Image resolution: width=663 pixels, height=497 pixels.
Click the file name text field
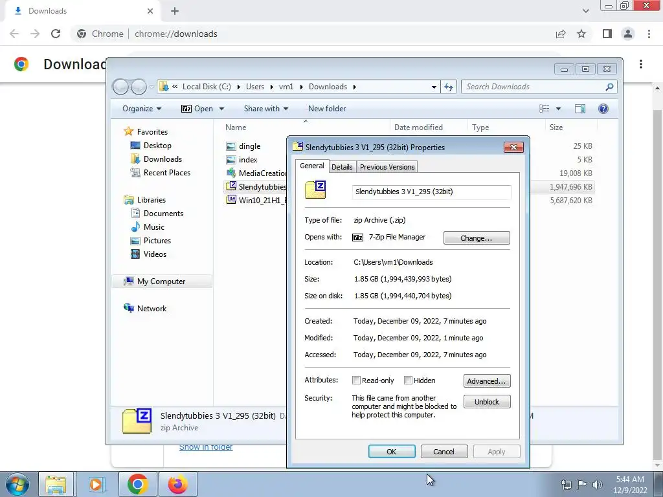[431, 192]
